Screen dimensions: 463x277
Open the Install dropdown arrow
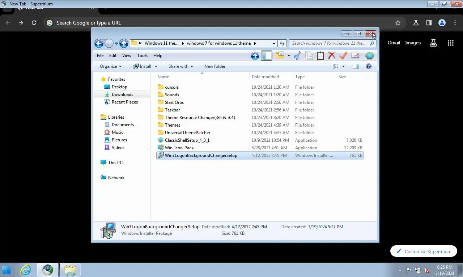(156, 66)
